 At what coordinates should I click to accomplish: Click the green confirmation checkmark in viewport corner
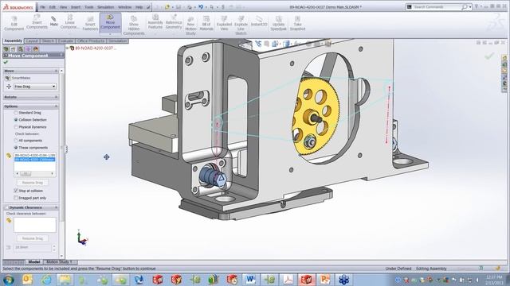489,56
